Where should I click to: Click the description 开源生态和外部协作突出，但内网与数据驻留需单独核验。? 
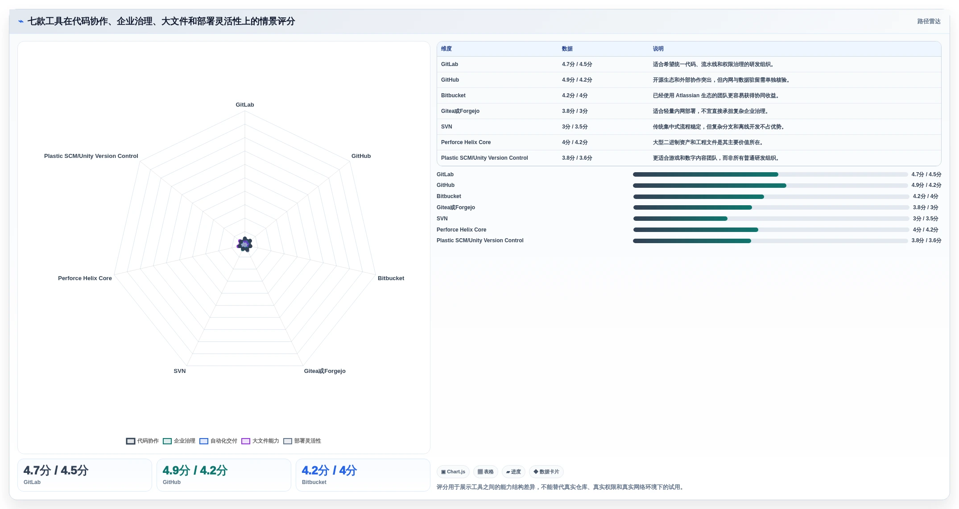tap(722, 80)
